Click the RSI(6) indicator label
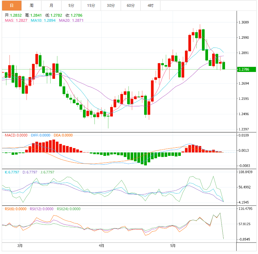The image size is (258, 254). [16, 209]
